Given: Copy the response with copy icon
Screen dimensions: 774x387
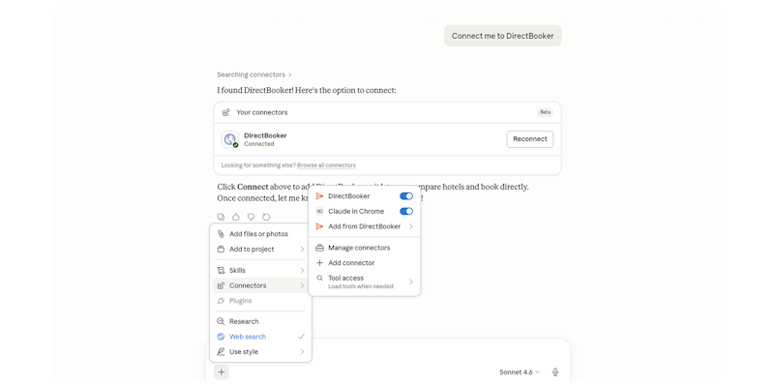Looking at the screenshot, I should coord(222,217).
